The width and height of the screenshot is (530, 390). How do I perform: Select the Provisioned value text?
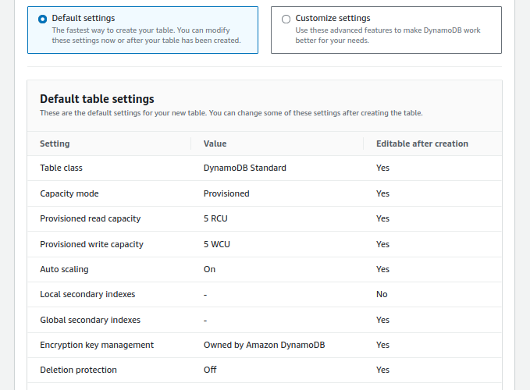226,193
